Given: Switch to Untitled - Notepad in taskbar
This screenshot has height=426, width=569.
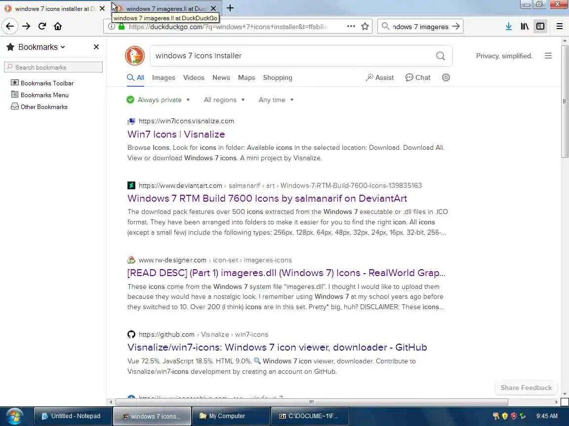Looking at the screenshot, I should [x=73, y=416].
